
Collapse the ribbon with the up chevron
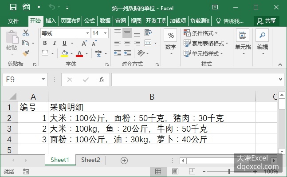tap(280, 64)
